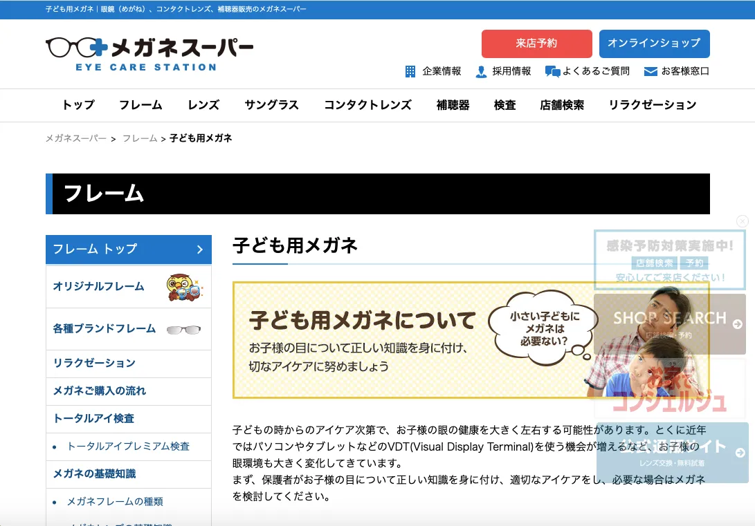Viewport: 755px width, 526px height.
Task: Open the SHOP SEARCH floating panel
Action: tap(670, 324)
